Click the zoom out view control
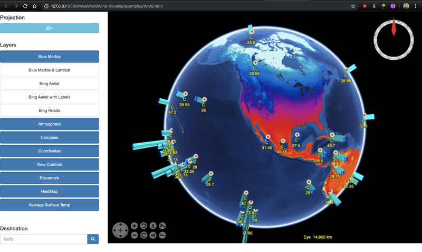Image resolution: width=422 pixels, height=252 pixels. pos(134,235)
